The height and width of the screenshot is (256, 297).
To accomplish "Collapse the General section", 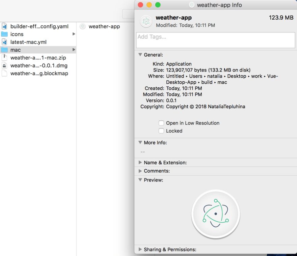I will click(140, 55).
